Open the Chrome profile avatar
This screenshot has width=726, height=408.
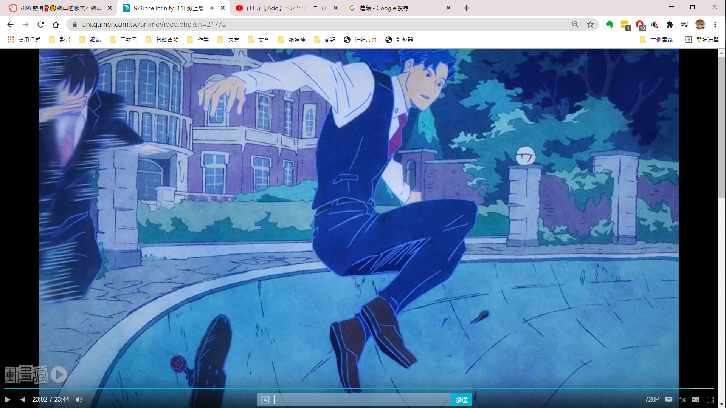pos(700,25)
